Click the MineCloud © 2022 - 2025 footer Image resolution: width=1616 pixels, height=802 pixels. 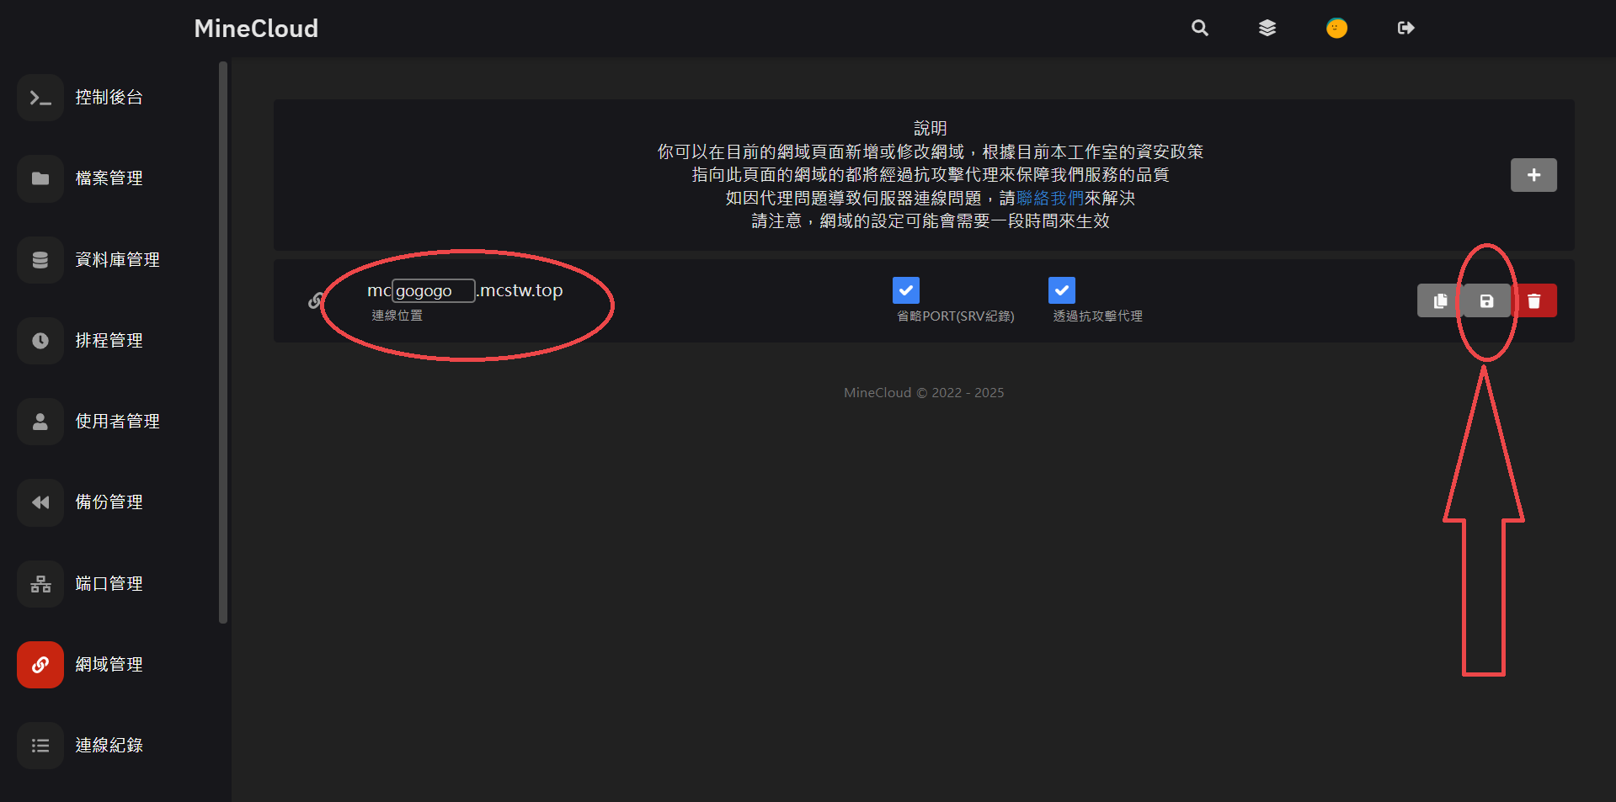pos(924,393)
